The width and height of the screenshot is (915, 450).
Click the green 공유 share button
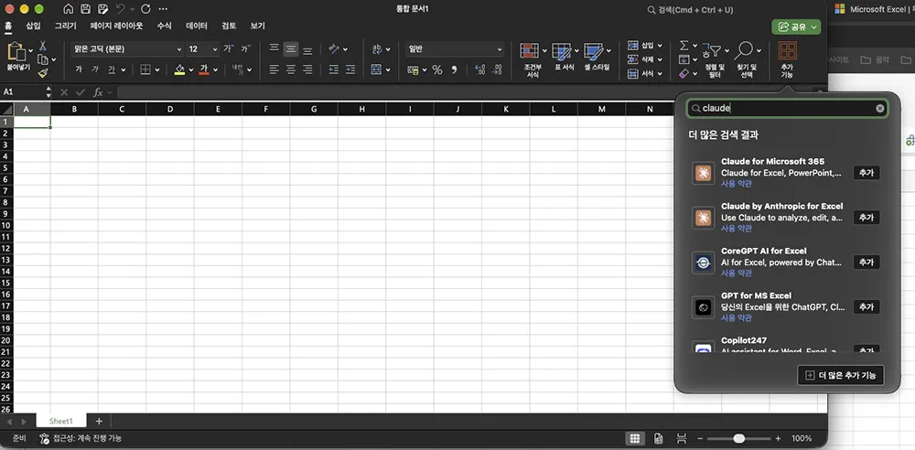(x=796, y=27)
